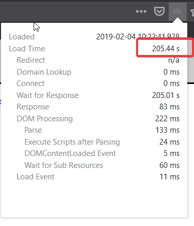Bookmark page with the star icon
The height and width of the screenshot is (226, 194).
pos(192,12)
